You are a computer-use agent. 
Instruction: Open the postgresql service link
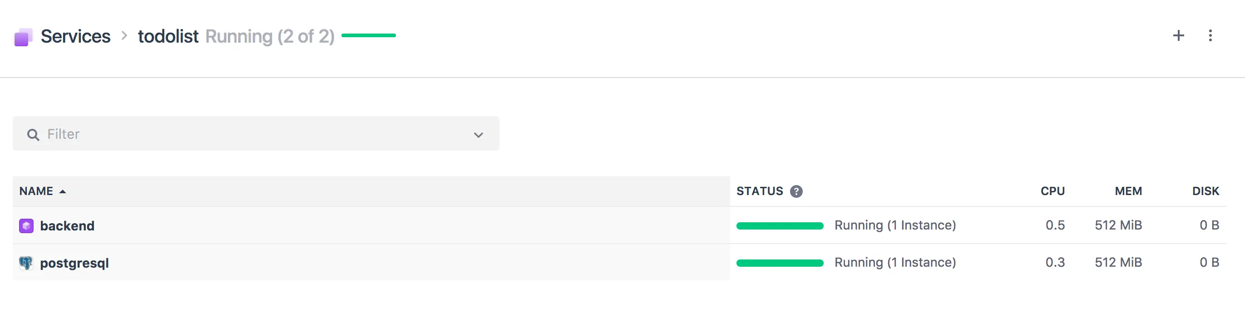coord(74,263)
